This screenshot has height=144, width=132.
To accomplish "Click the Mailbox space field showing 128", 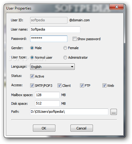I will 47,95.
